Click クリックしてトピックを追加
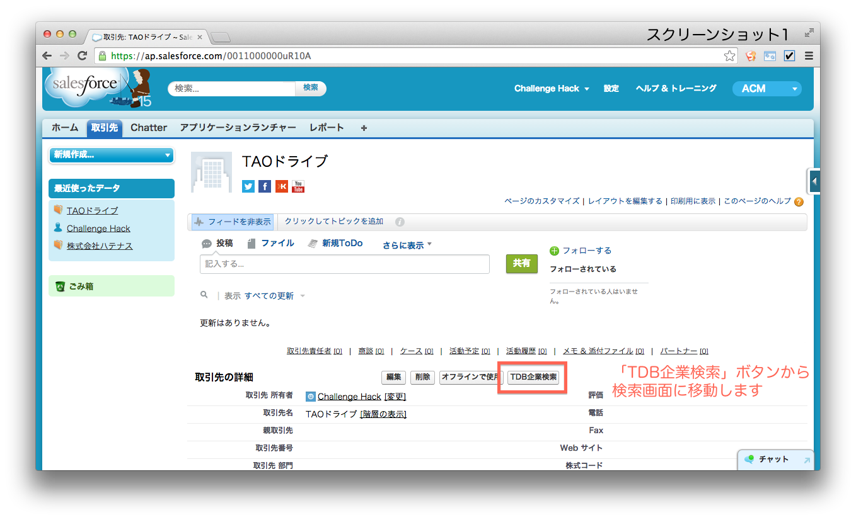 (334, 222)
